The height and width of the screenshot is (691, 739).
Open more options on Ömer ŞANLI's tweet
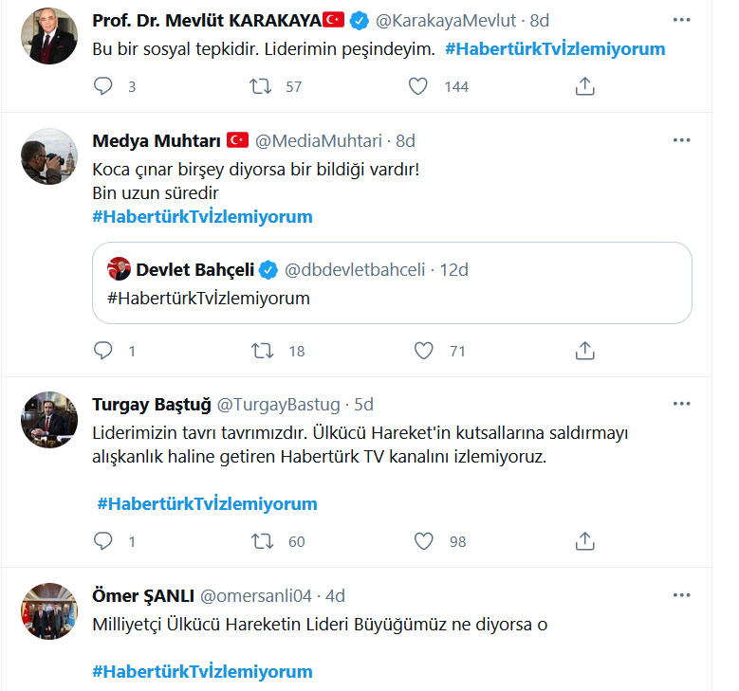tap(681, 595)
